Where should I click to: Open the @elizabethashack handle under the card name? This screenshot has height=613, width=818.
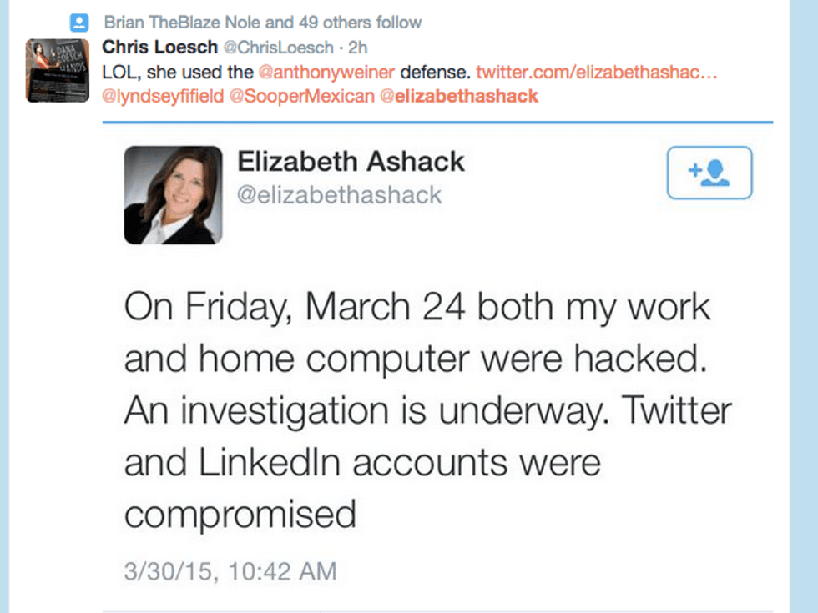pos(339,195)
